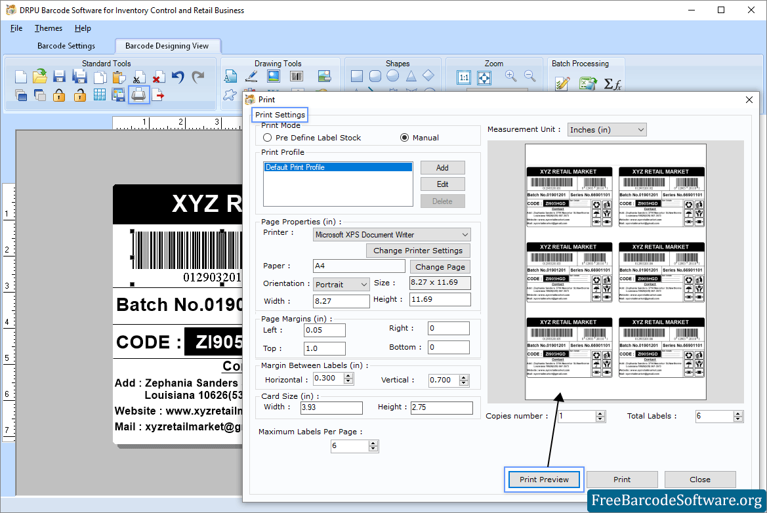Switch to the Barcode Settings tab
Image resolution: width=767 pixels, height=513 pixels.
(x=66, y=45)
